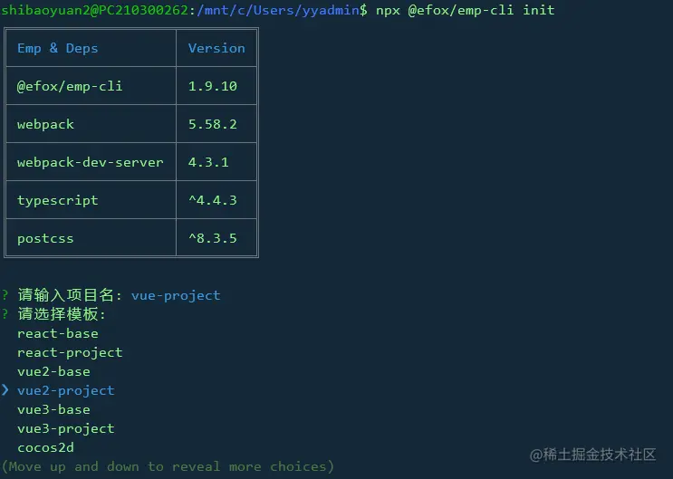
Task: Select vue2-base from template list
Action: tap(53, 371)
